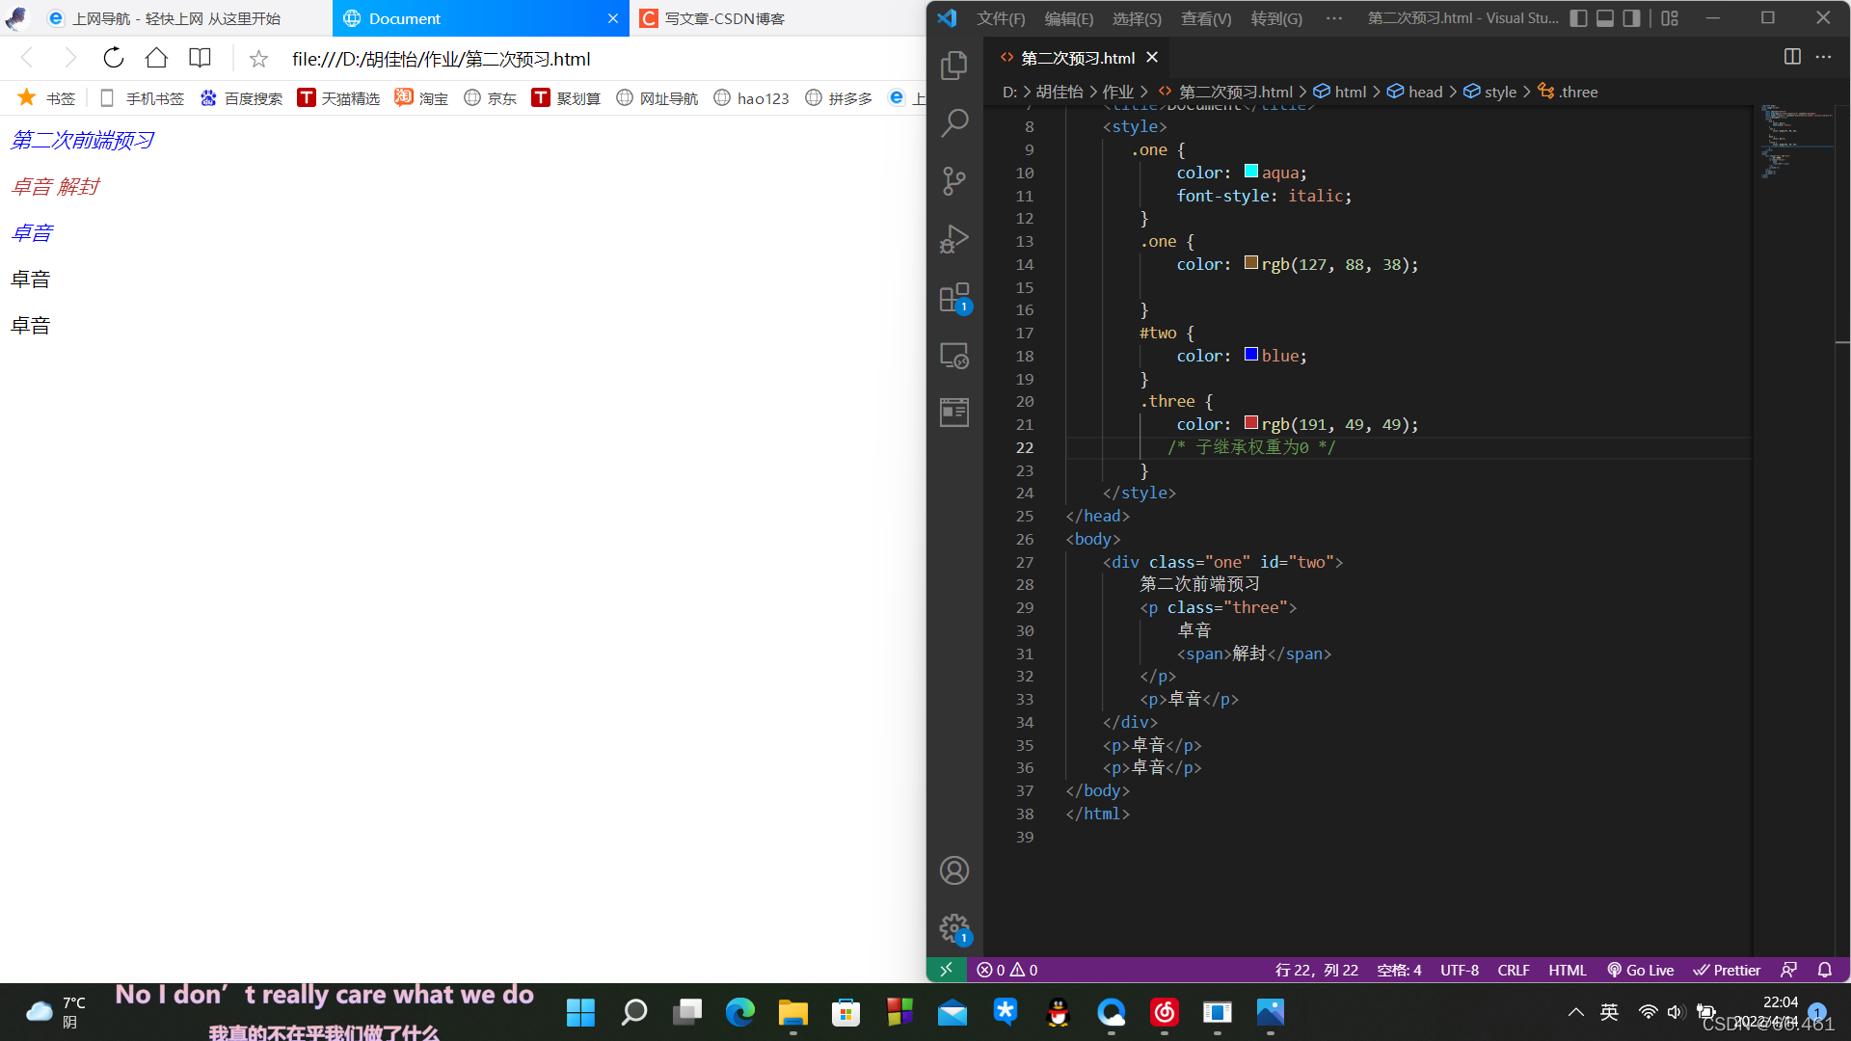Screen dimensions: 1851x1041
Task: Switch to the 写文章-CSDN博客 browser tab
Action: 725,18
